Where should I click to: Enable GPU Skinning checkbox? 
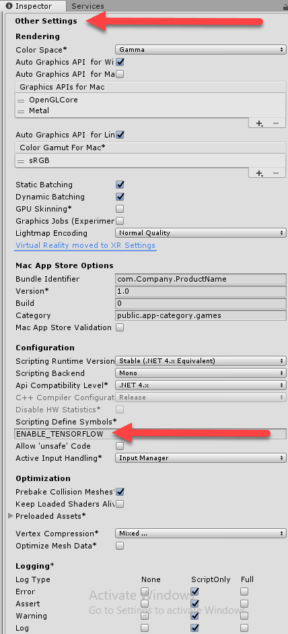click(120, 209)
